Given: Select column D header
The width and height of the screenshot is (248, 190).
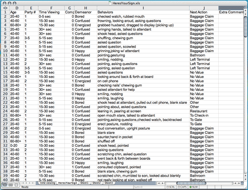Looking at the screenshot, I should point(17,8).
